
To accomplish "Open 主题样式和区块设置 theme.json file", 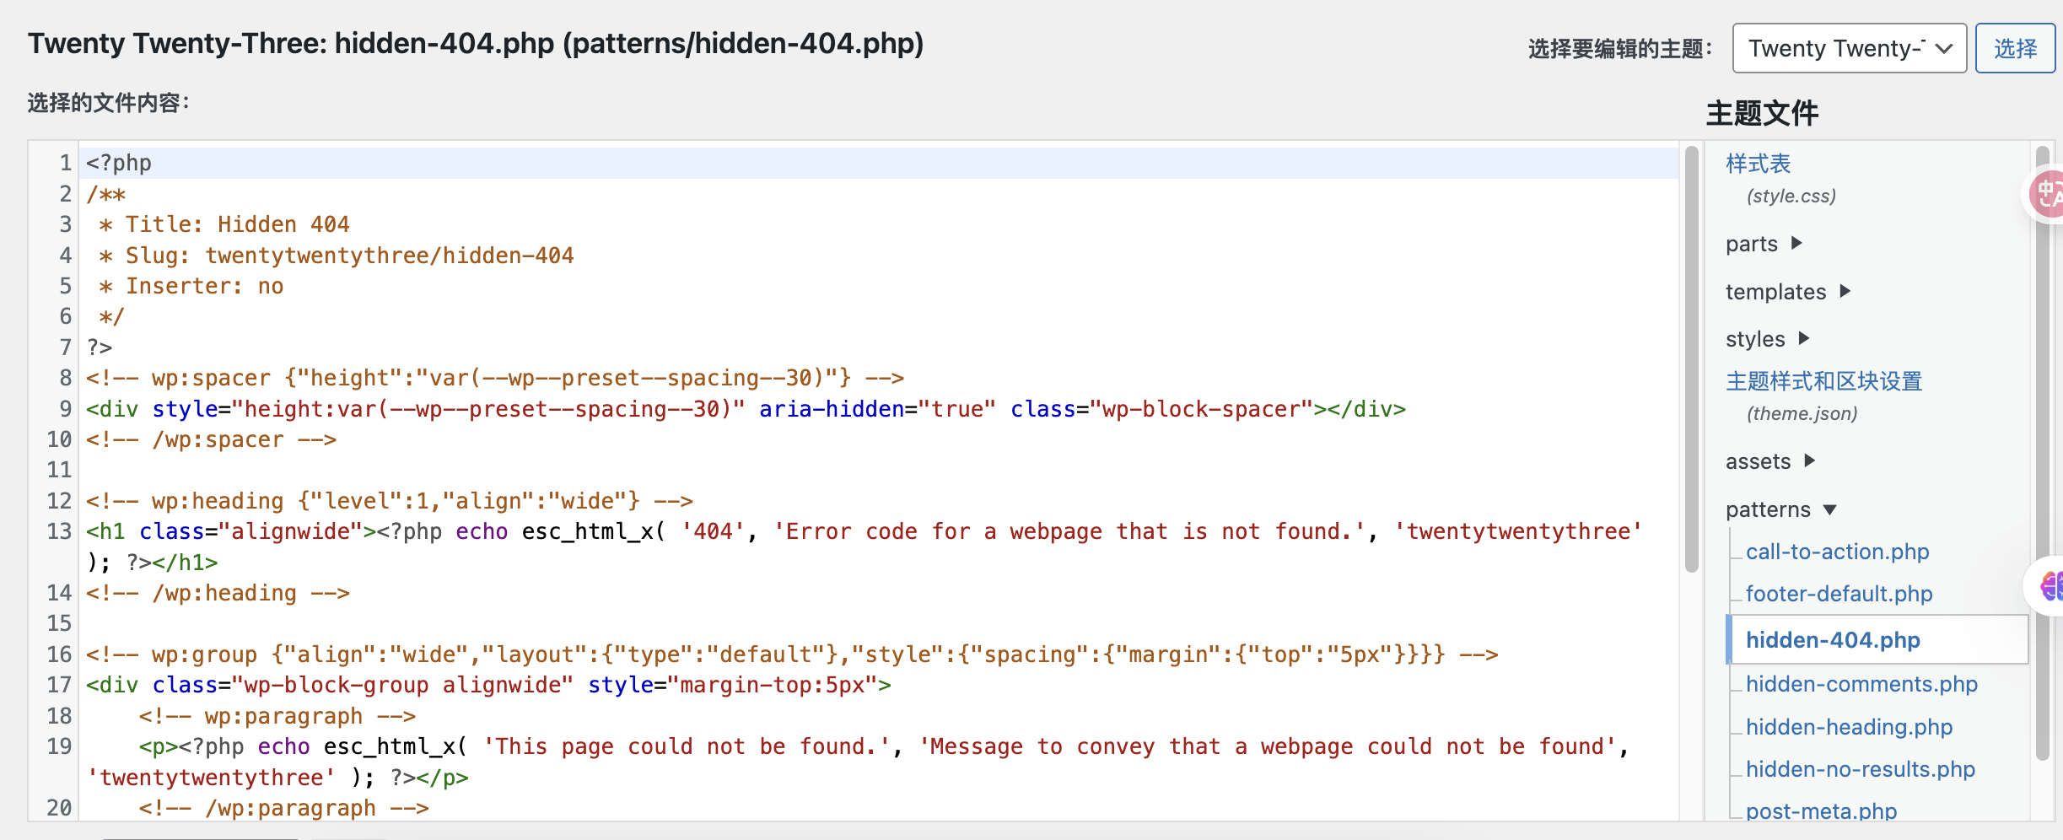I will pyautogui.click(x=1823, y=381).
